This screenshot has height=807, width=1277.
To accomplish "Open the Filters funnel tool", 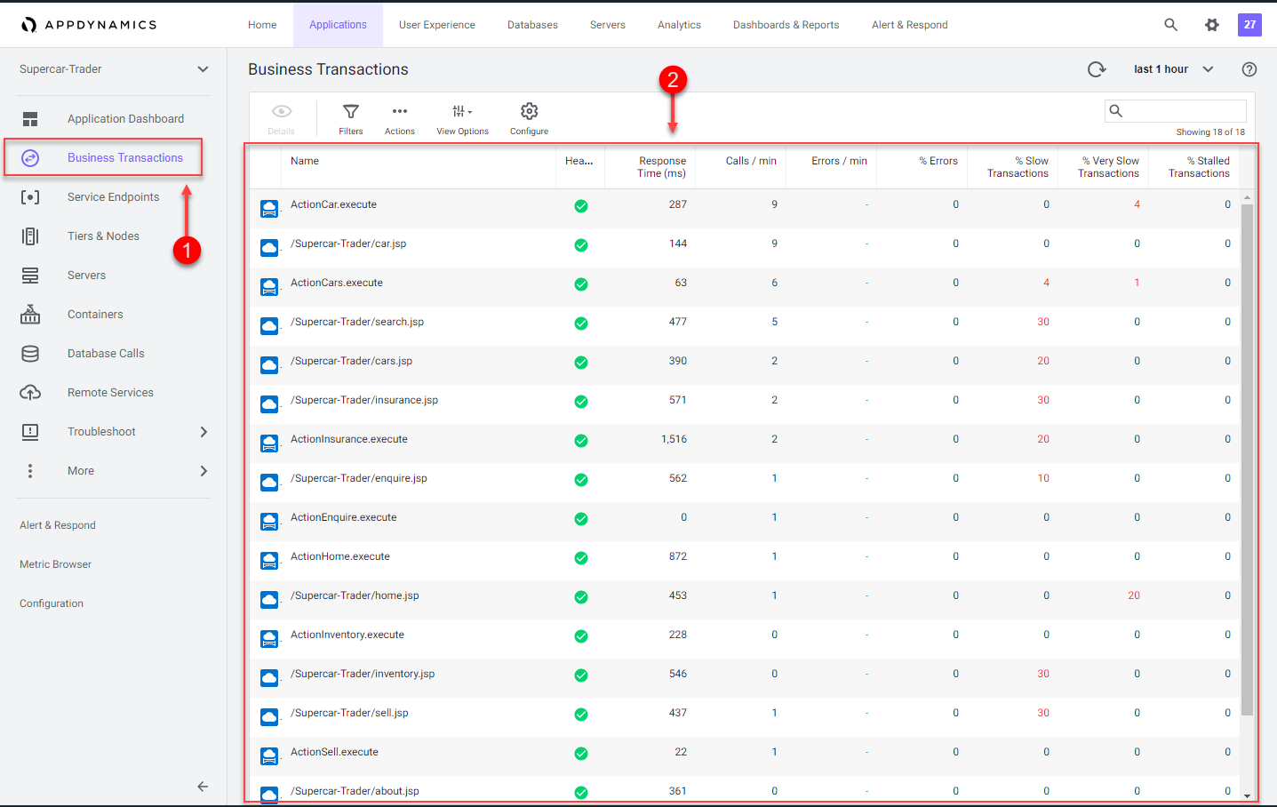I will 351,111.
